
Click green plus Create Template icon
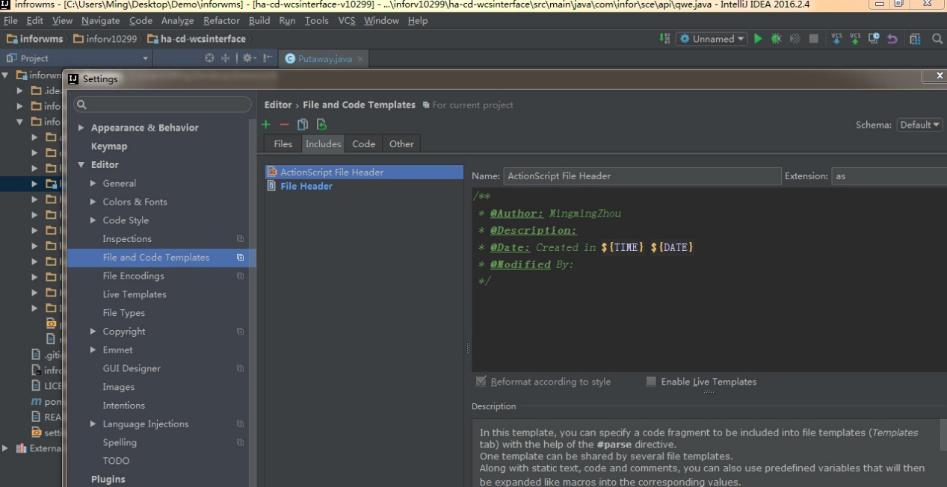coord(266,125)
